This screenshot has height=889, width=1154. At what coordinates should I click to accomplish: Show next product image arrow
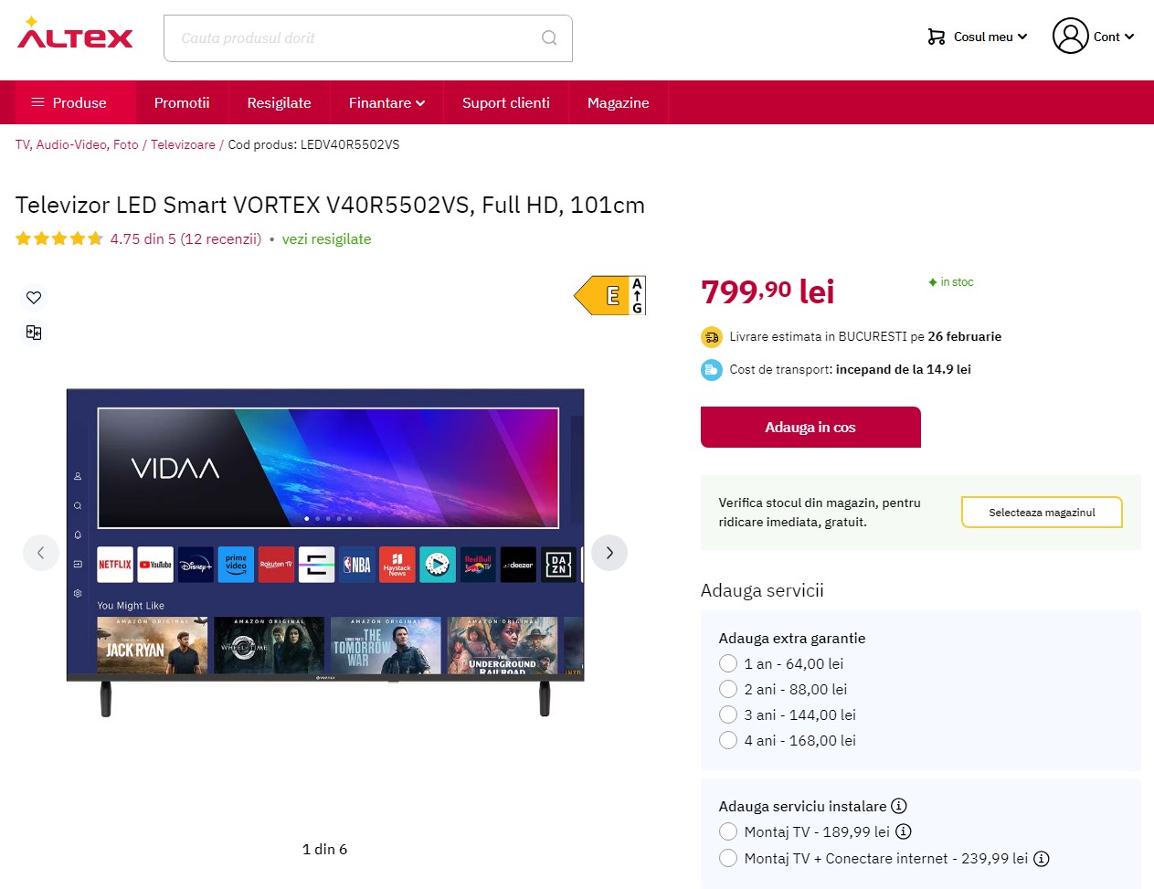point(609,553)
